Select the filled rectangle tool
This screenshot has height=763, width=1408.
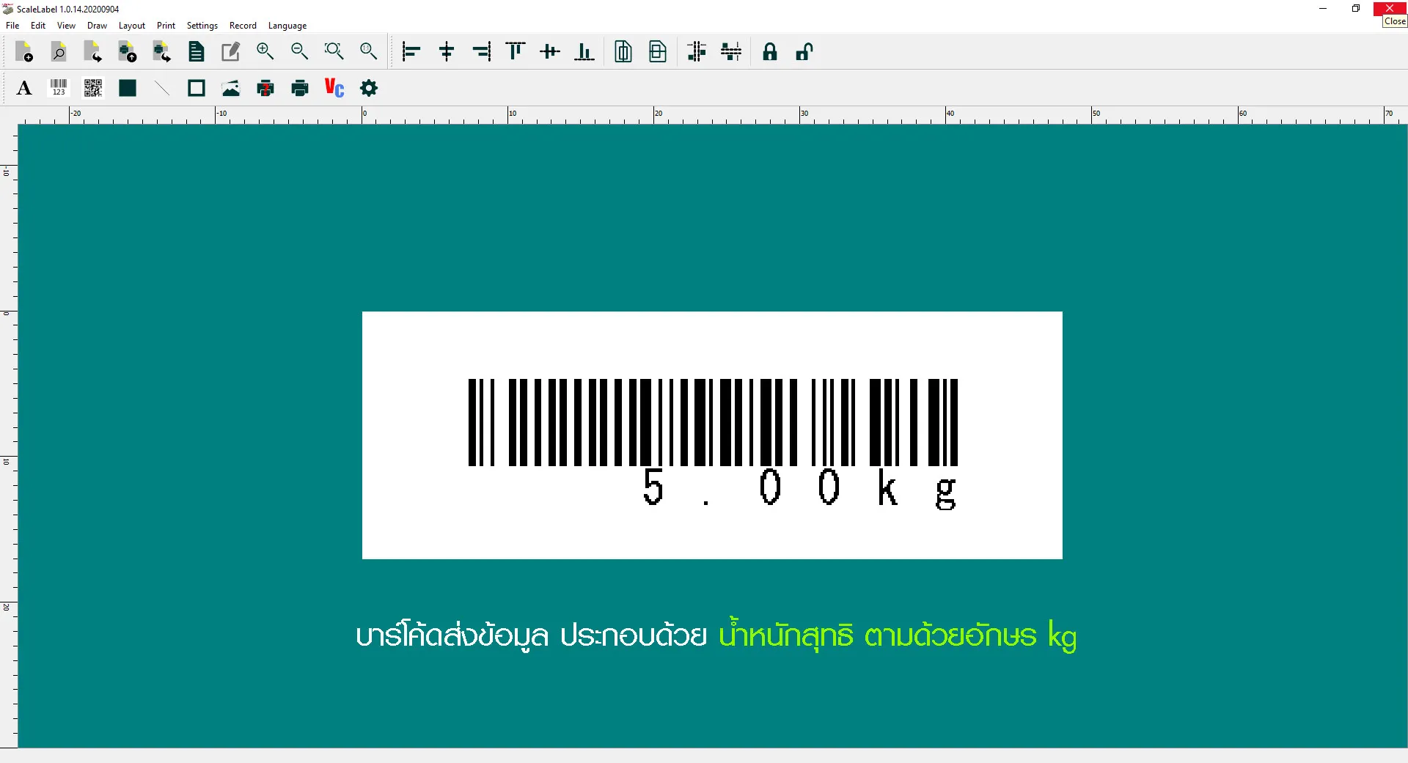(x=128, y=89)
